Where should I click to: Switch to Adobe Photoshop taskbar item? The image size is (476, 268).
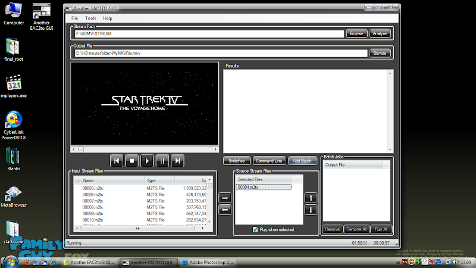pos(208,262)
